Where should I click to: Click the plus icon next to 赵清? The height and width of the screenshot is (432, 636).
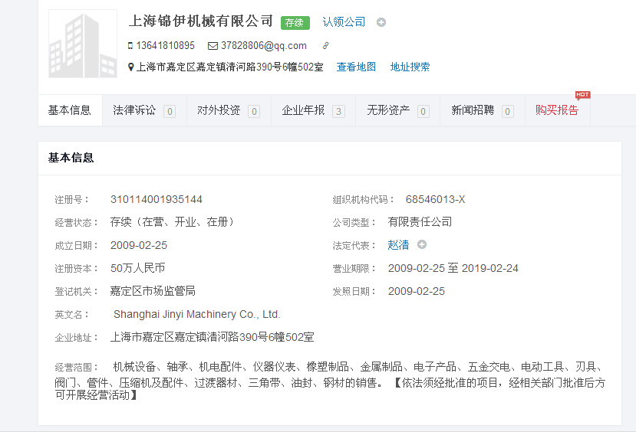(x=422, y=245)
